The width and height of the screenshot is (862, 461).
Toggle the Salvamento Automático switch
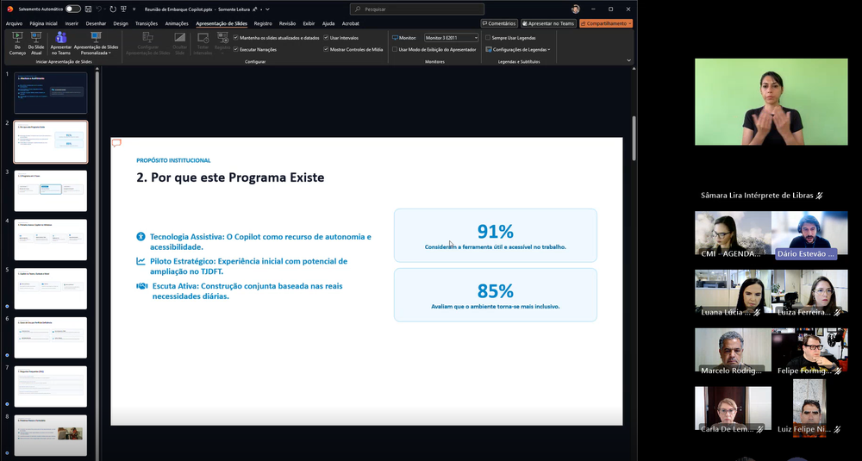(72, 9)
